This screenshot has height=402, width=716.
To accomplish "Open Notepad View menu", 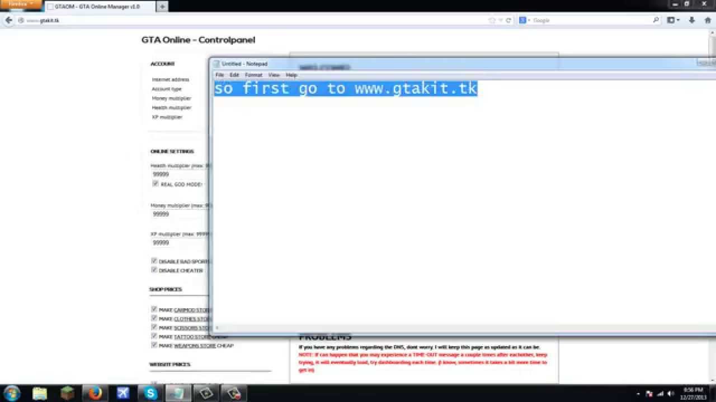I will (274, 75).
